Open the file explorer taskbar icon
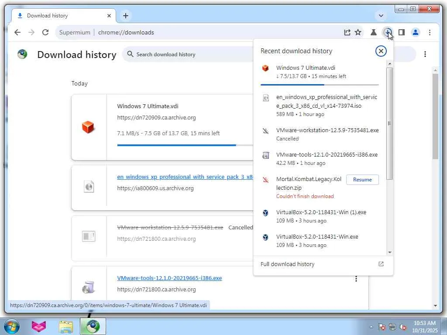 pyautogui.click(x=66, y=326)
